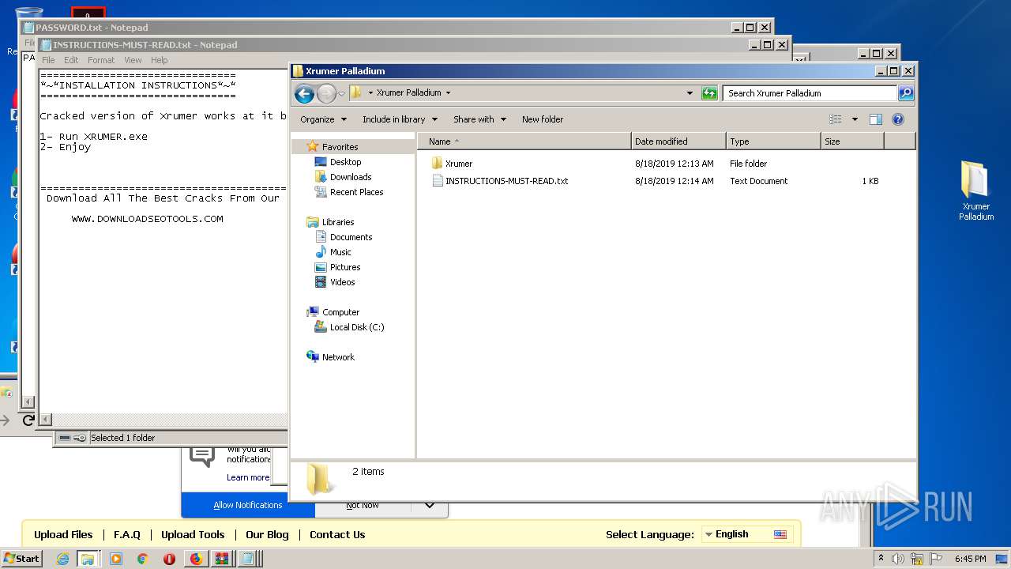
Task: Launch Opera from the taskbar
Action: pos(169,559)
